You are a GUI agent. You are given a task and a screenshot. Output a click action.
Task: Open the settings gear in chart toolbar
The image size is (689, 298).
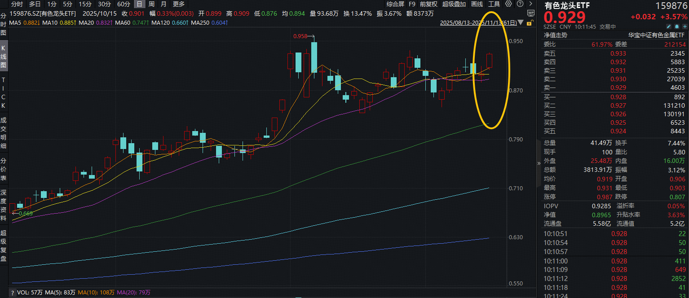pos(508,4)
